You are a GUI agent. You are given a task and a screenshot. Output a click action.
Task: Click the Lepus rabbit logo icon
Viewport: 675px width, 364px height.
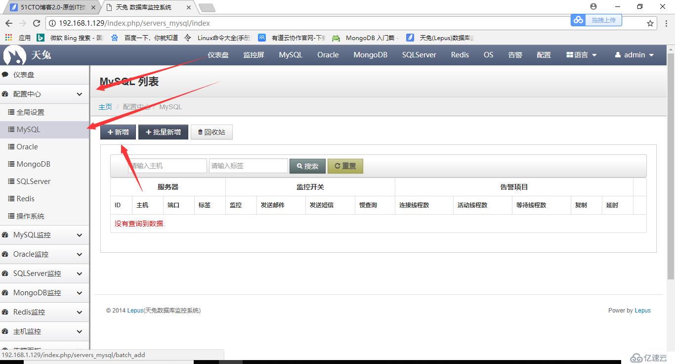pos(14,55)
